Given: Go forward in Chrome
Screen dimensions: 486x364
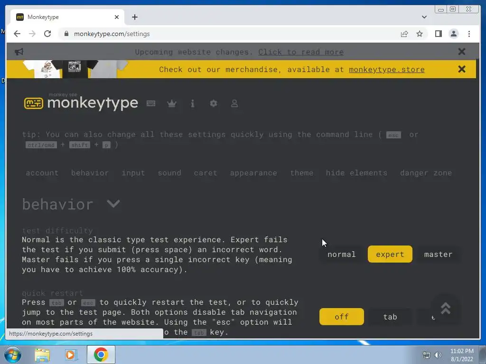Looking at the screenshot, I should (x=32, y=34).
